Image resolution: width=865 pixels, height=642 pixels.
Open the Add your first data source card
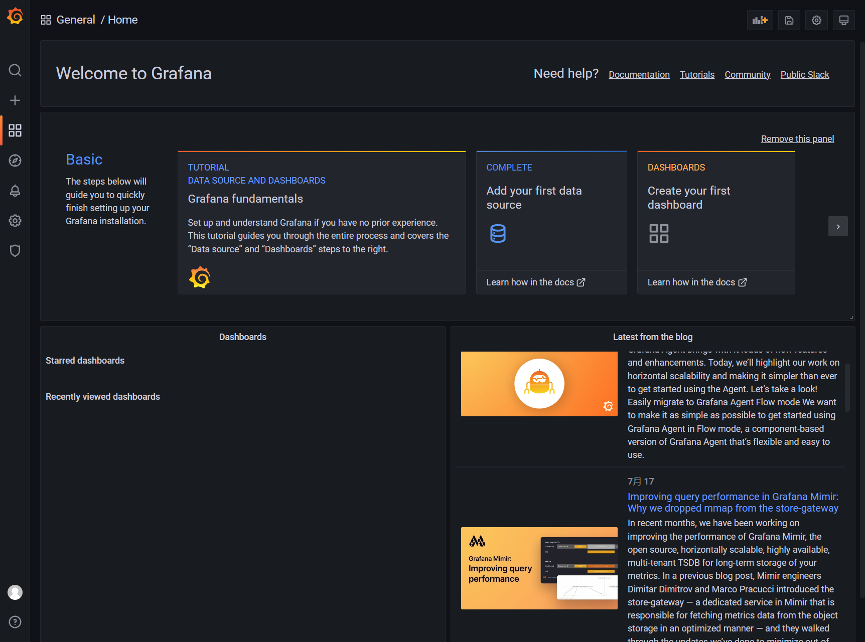click(551, 222)
